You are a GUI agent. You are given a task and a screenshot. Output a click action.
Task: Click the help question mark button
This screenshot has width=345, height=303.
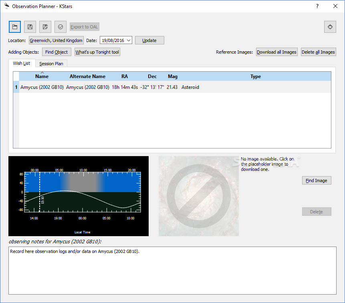pos(317,6)
